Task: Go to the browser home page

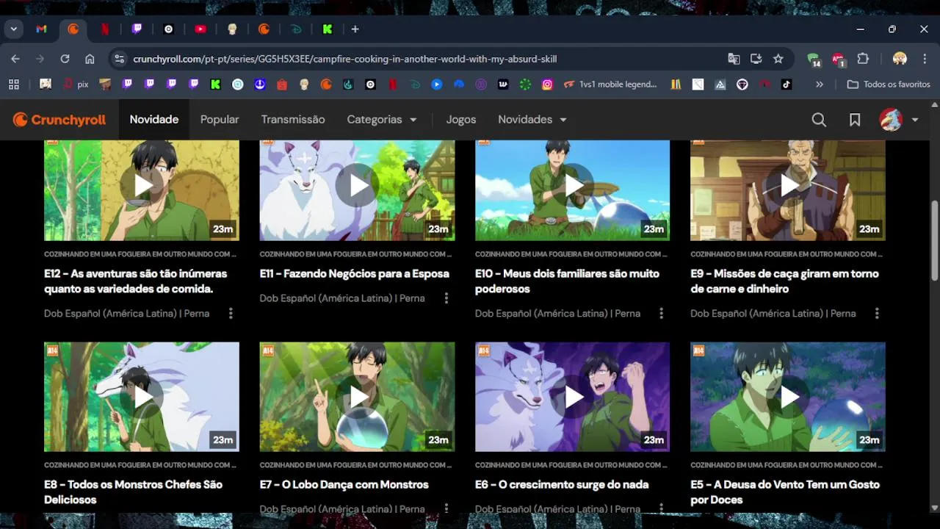Action: click(x=90, y=59)
